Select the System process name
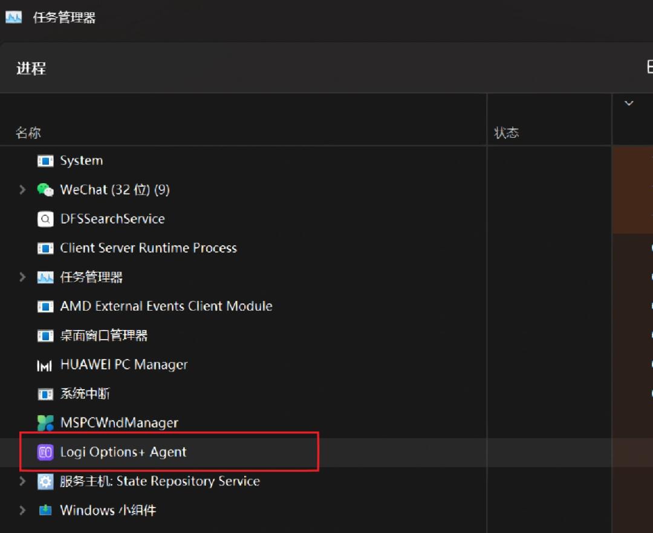The image size is (653, 533). [x=82, y=161]
